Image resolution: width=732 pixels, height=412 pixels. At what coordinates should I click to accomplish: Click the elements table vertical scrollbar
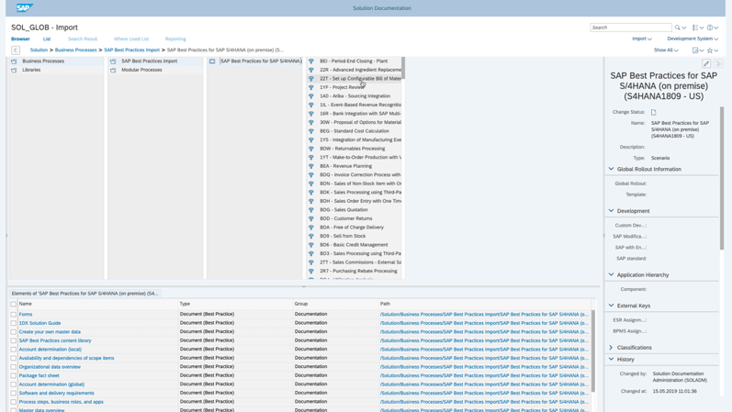593,351
